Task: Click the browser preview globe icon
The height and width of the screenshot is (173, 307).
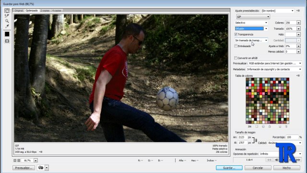Action: click(x=41, y=168)
